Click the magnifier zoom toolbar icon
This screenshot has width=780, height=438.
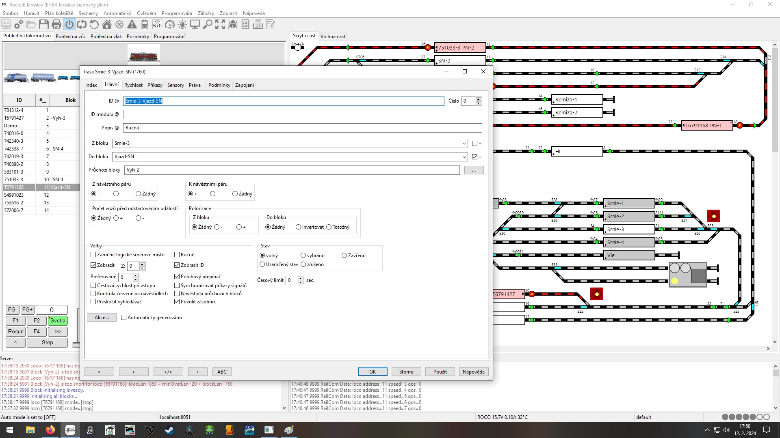(x=208, y=25)
